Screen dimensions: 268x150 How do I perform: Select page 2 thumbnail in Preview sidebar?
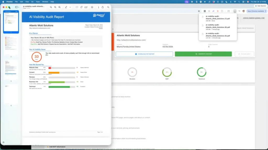pyautogui.click(x=11, y=45)
